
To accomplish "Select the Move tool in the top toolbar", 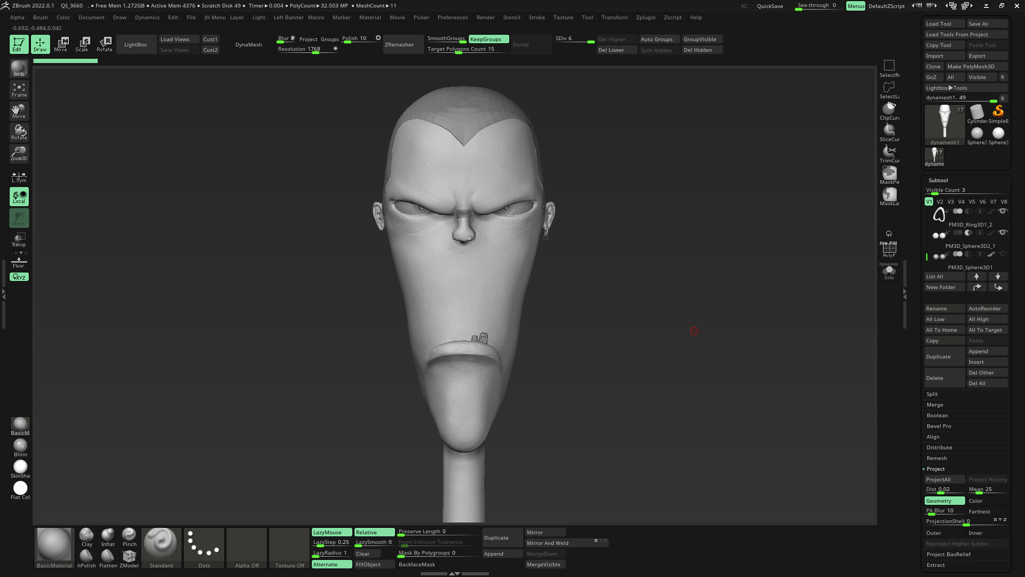I will pos(61,44).
